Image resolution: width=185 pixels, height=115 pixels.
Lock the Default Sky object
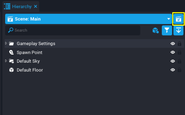(x=180, y=61)
